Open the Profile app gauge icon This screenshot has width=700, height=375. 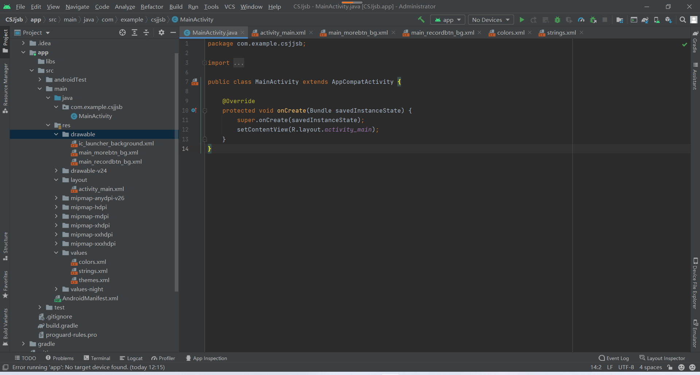(581, 20)
